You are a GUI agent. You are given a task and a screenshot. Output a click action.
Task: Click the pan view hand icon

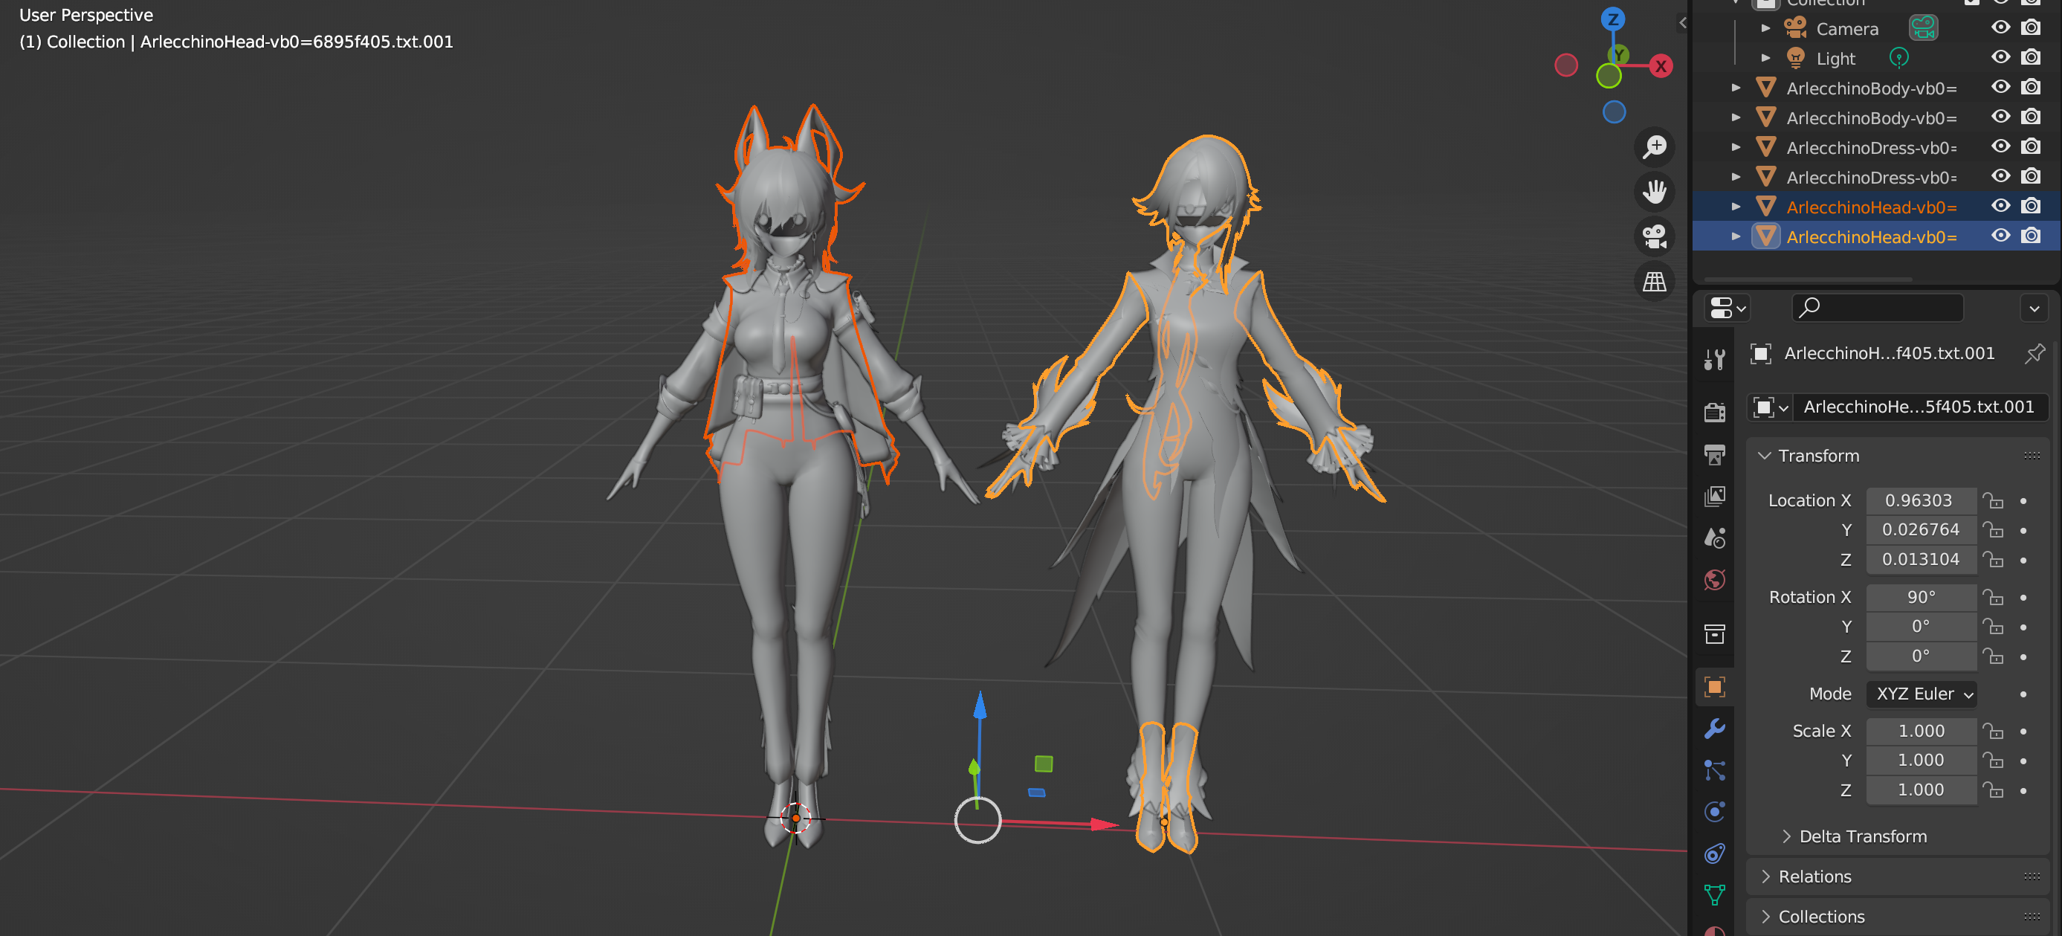1654,192
